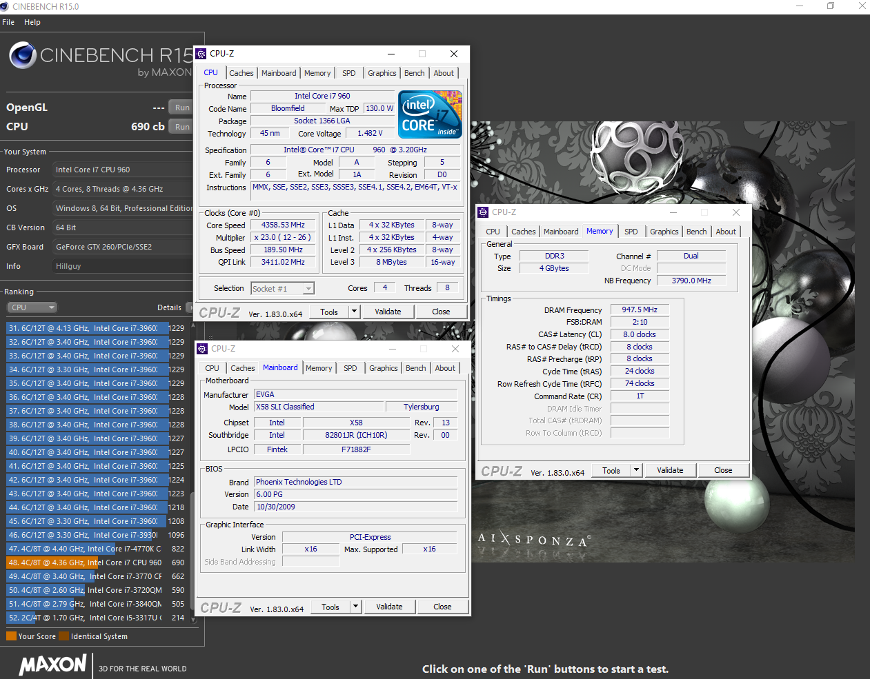
Task: Toggle ranking Details arrow
Action: coord(188,307)
